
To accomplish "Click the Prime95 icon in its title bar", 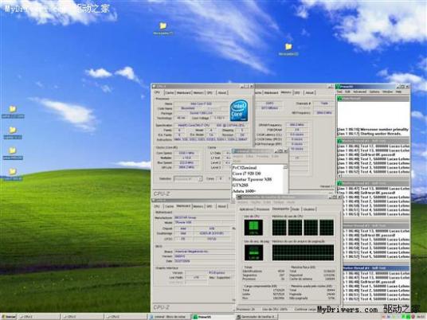I will [338, 87].
